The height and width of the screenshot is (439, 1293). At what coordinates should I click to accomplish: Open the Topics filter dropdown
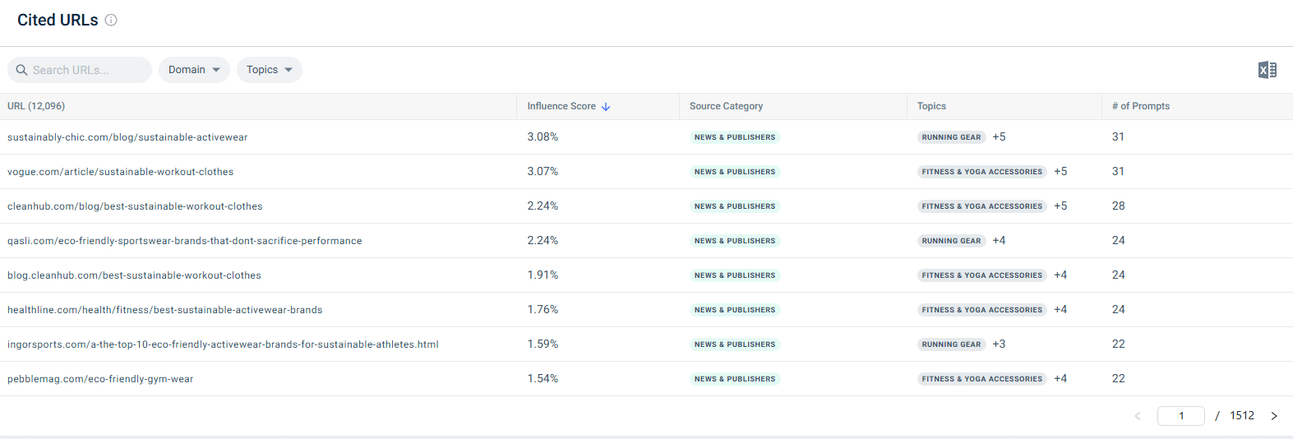click(270, 70)
